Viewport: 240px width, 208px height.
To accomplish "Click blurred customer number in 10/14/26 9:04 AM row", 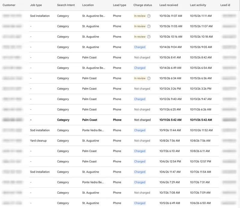I will coord(12,47).
